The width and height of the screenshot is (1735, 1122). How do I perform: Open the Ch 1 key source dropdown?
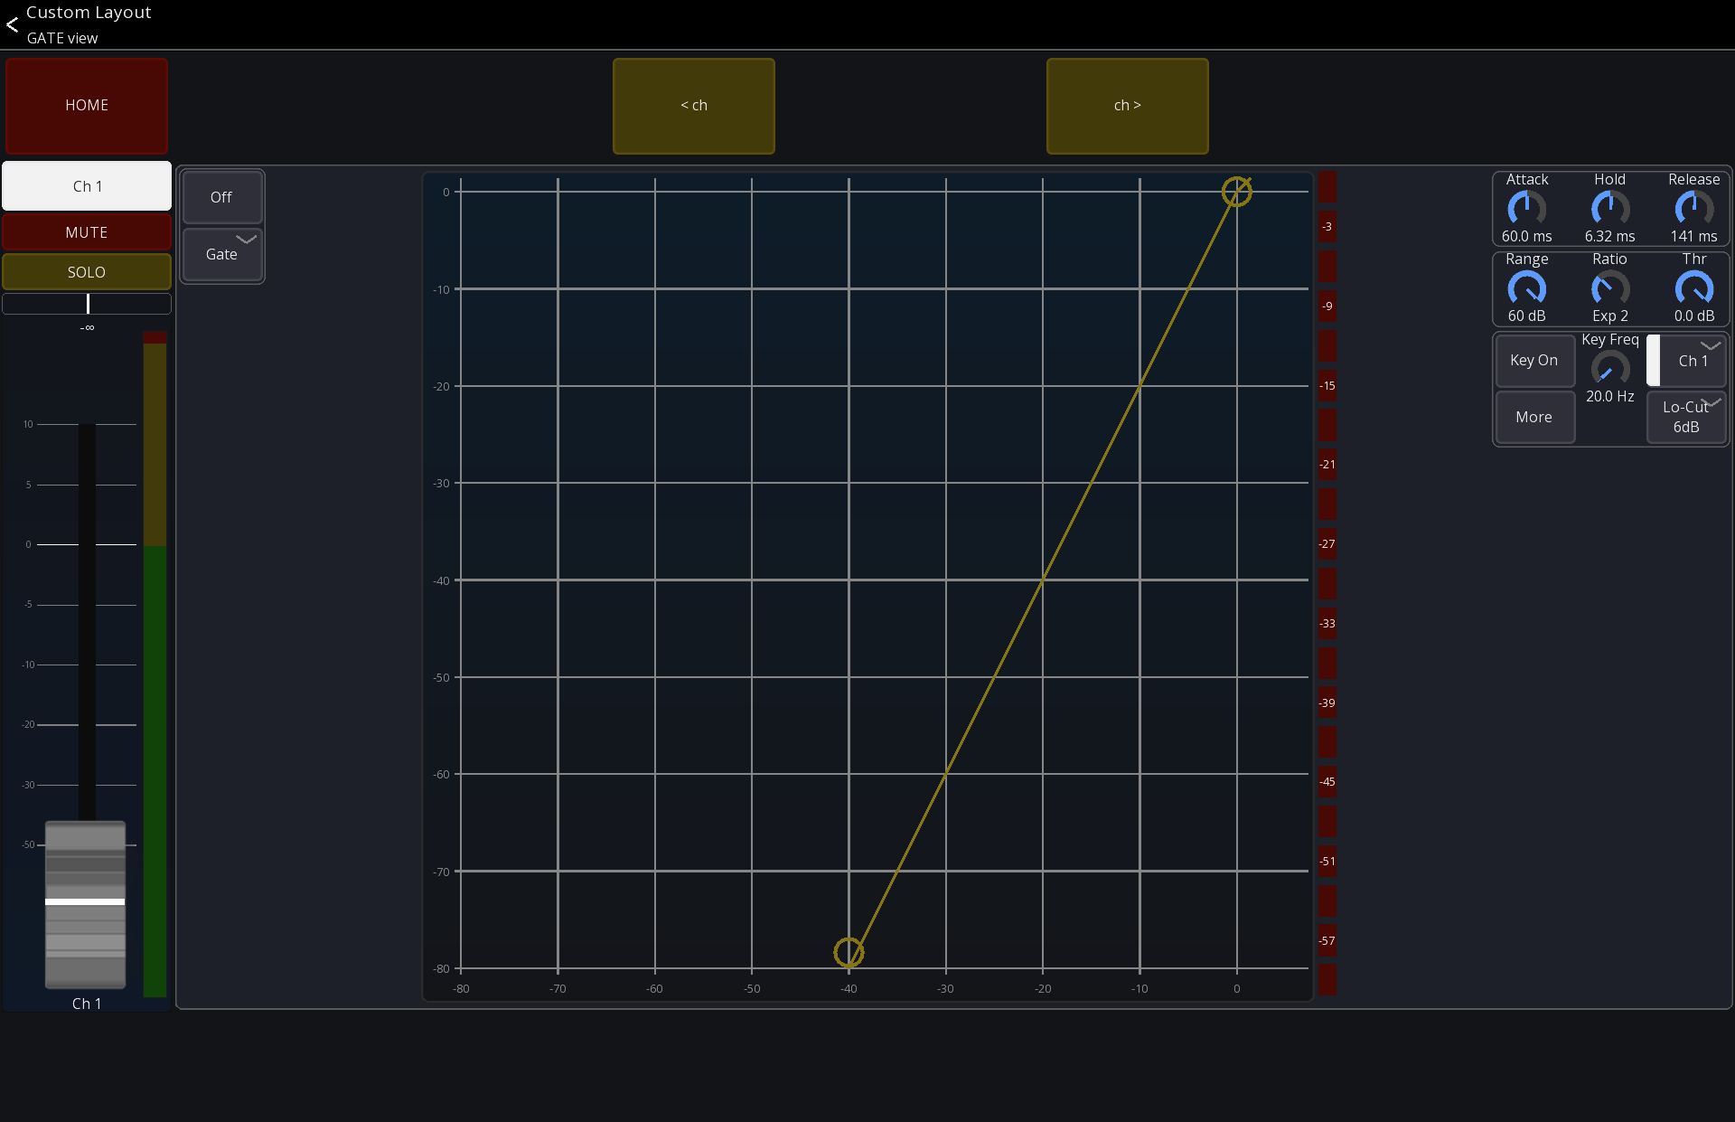1688,361
